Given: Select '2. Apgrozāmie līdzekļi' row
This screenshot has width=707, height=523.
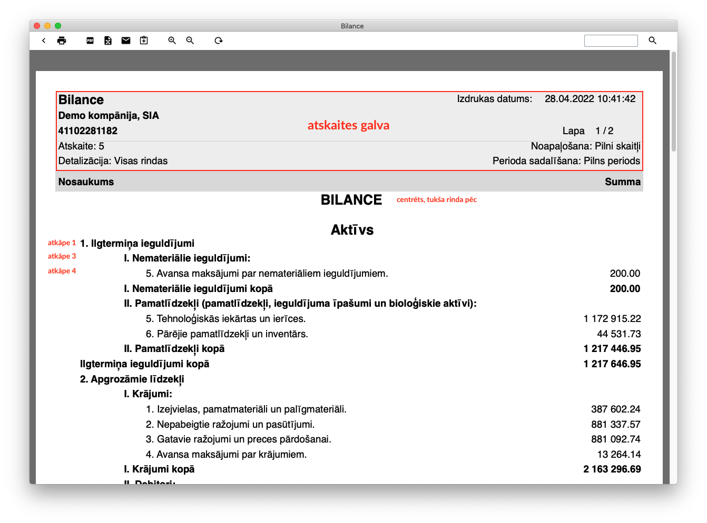Looking at the screenshot, I should (x=132, y=379).
